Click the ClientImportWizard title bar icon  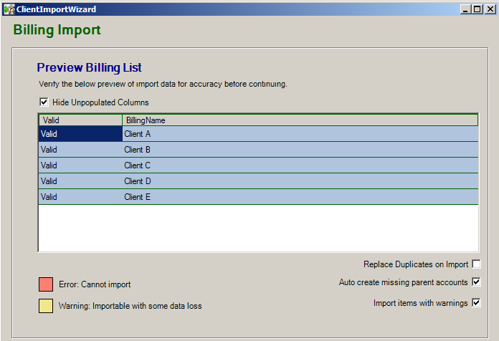click(9, 9)
